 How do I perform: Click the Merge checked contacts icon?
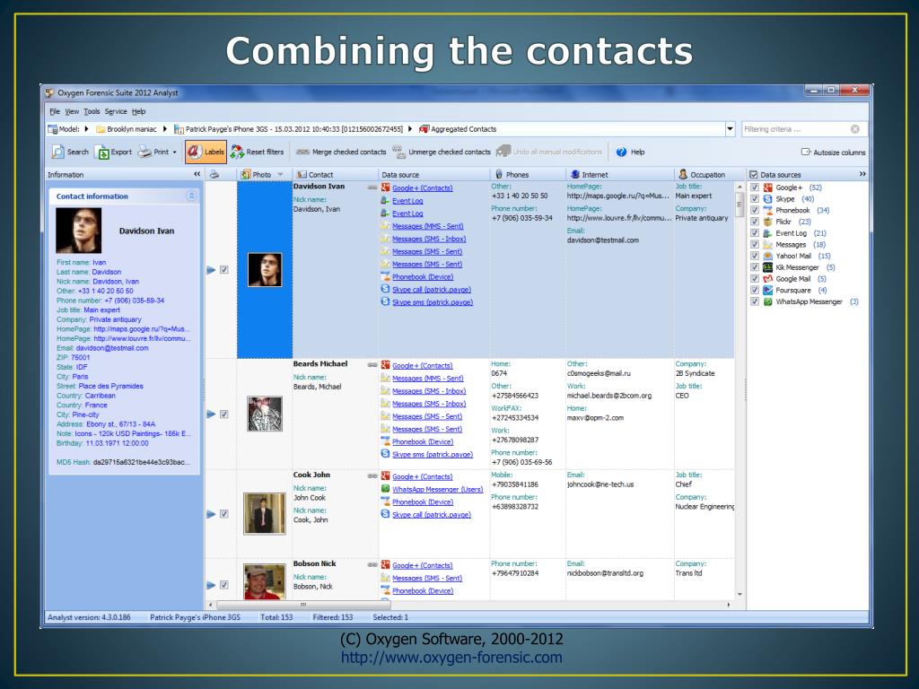[x=302, y=152]
